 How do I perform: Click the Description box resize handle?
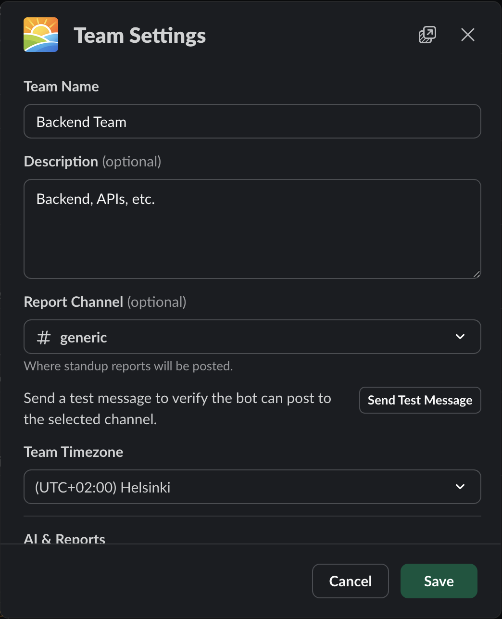tap(476, 274)
